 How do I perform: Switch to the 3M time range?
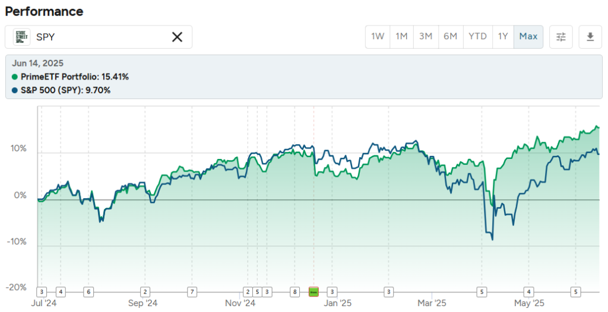tap(426, 37)
